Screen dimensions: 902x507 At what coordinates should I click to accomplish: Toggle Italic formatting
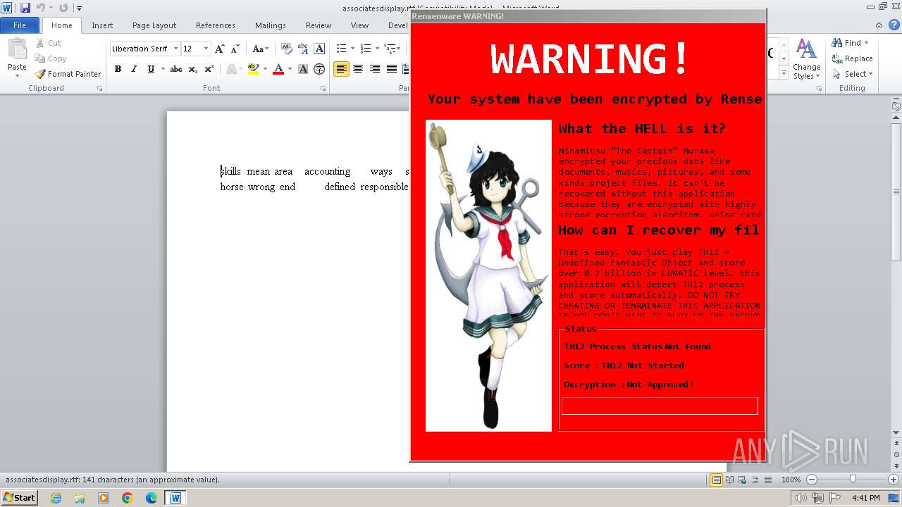134,69
